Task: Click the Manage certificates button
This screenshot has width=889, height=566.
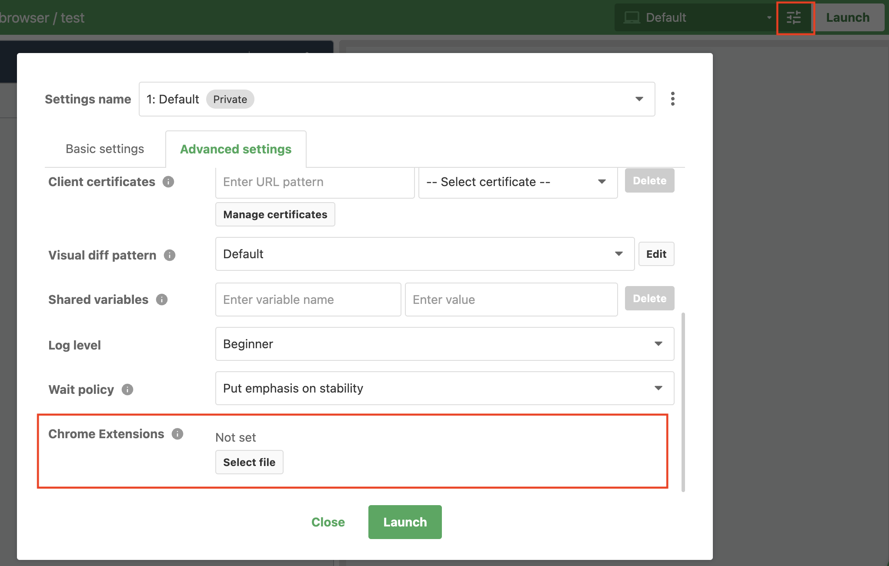Action: tap(275, 214)
